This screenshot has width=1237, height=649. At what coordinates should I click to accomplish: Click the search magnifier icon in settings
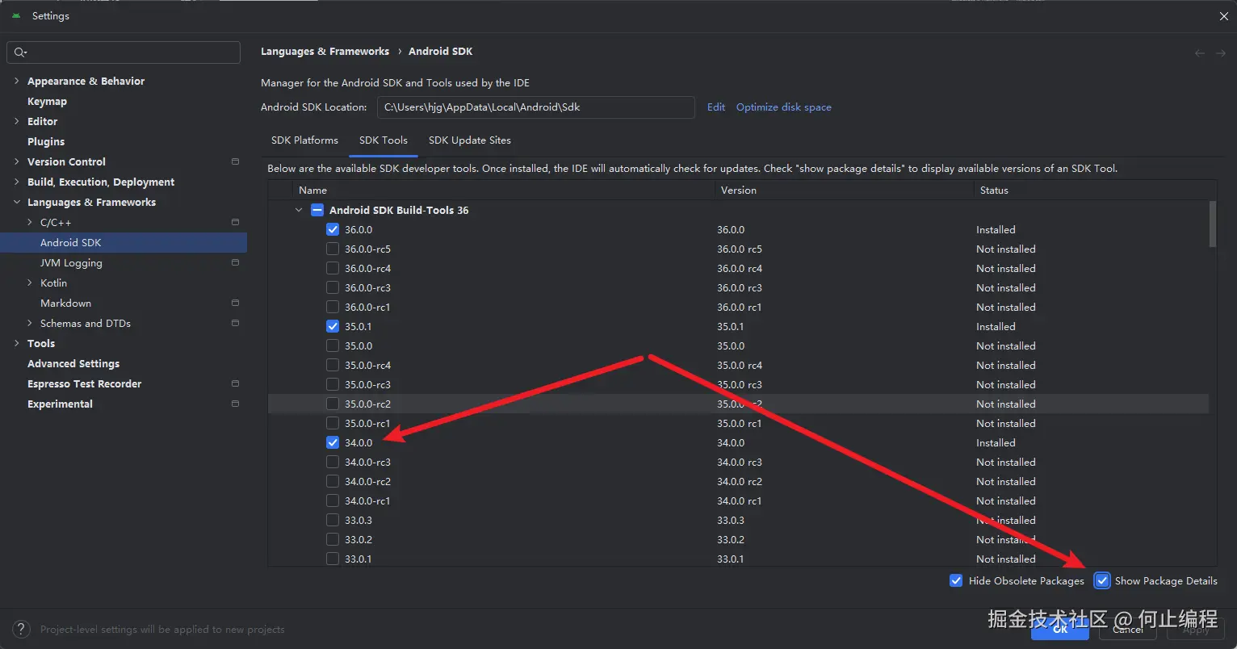(x=19, y=52)
